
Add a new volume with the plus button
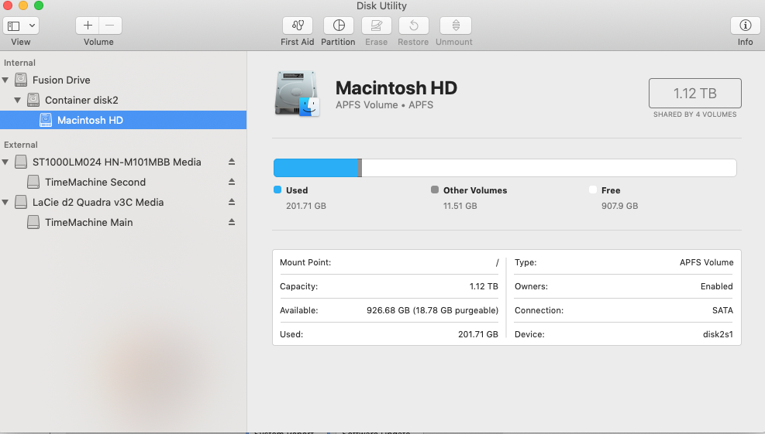point(88,26)
